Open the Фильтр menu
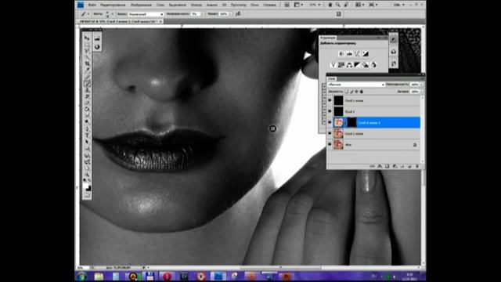The height and width of the screenshot is (282, 501). pyautogui.click(x=196, y=5)
